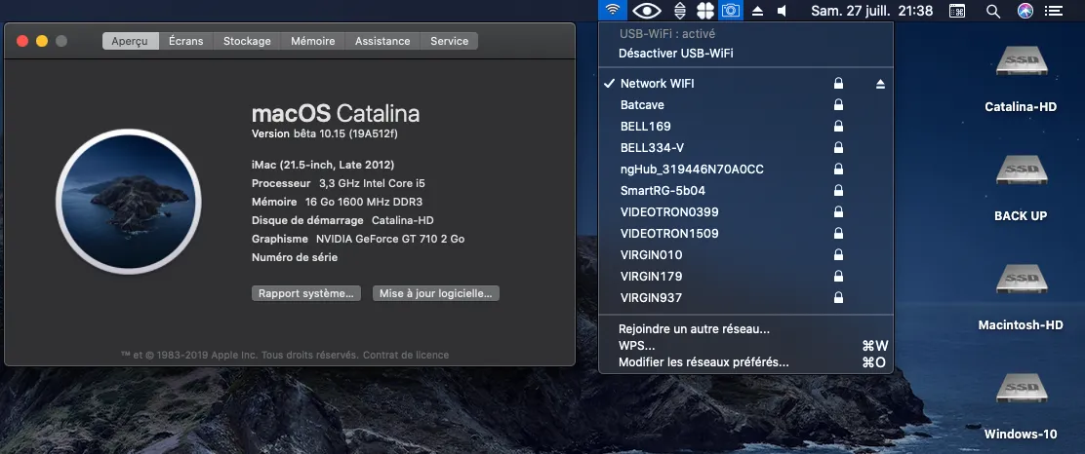
Task: Open Spotlight search magnifier
Action: pos(993,11)
